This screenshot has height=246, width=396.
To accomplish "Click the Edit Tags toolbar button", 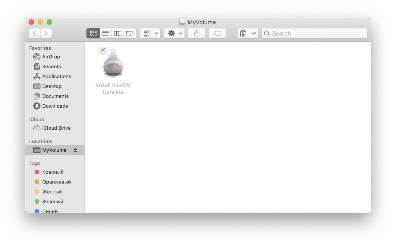I will coord(217,33).
